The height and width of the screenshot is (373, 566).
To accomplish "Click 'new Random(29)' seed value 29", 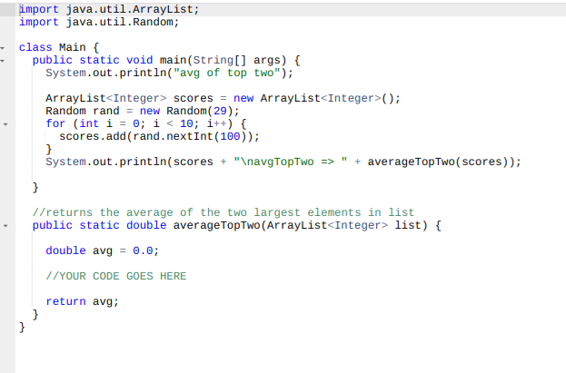I will pyautogui.click(x=220, y=111).
